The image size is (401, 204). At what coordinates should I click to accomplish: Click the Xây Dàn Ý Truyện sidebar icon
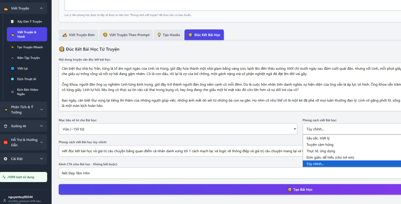click(12, 22)
